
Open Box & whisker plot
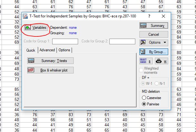click(x=50, y=70)
